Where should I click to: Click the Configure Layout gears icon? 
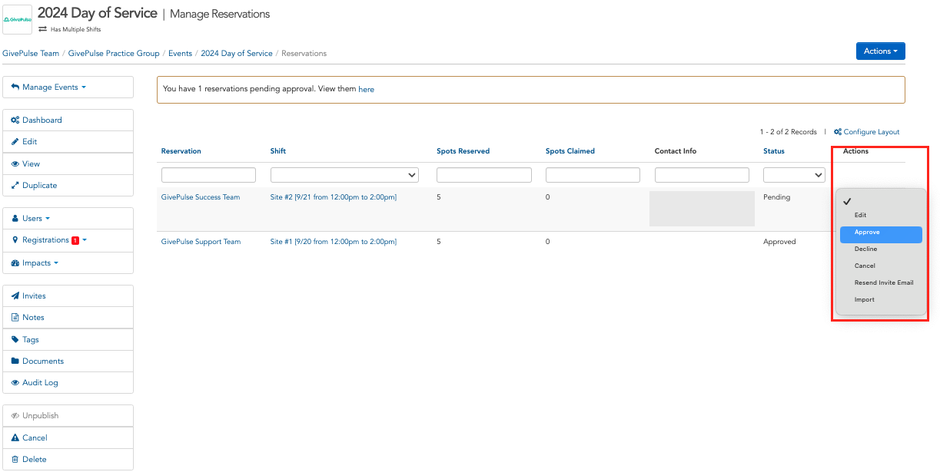pos(838,132)
